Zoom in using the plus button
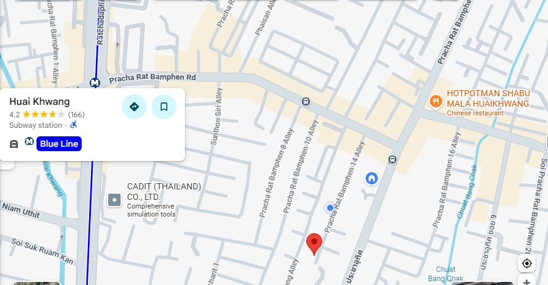This screenshot has height=285, width=548. (527, 281)
